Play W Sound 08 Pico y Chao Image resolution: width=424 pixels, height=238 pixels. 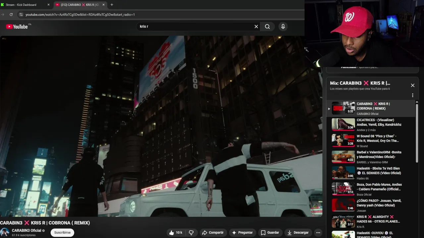pos(371,141)
